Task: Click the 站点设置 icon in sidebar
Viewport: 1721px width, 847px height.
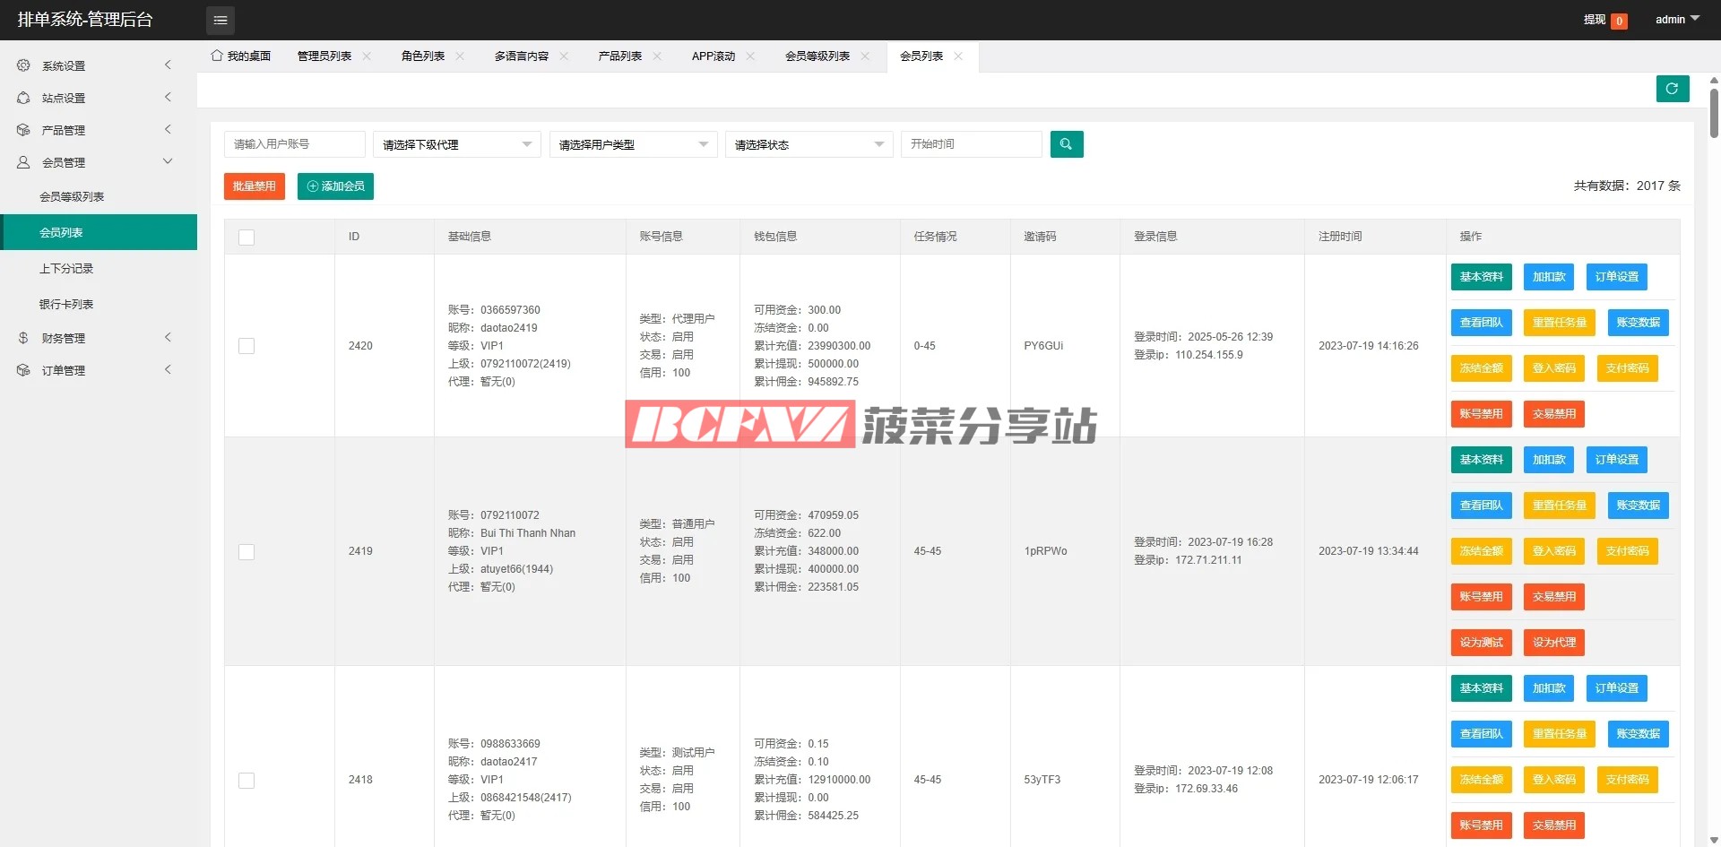Action: (23, 98)
